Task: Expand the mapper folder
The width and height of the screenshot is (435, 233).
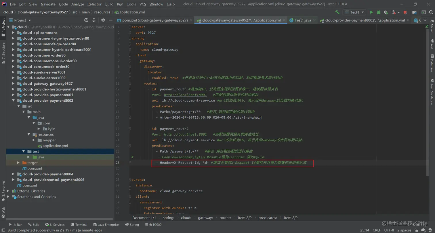Action: (34, 140)
